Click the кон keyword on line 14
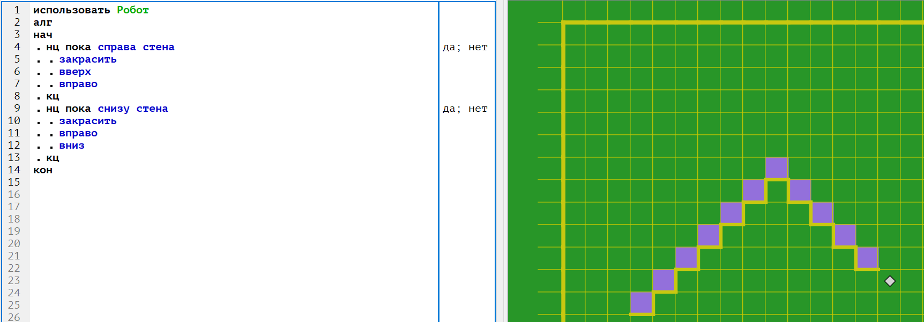 tap(43, 170)
